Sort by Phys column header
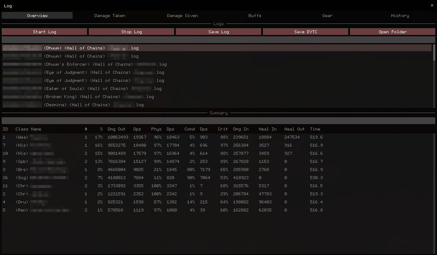The height and width of the screenshot is (255, 437). pos(156,129)
